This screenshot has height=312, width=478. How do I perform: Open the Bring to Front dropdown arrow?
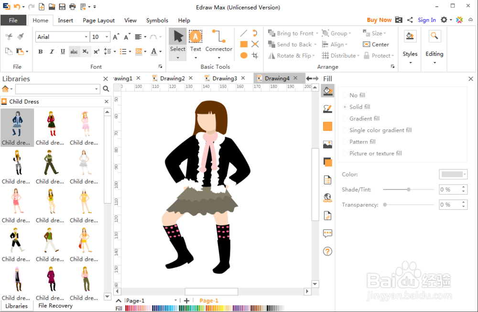[317, 33]
